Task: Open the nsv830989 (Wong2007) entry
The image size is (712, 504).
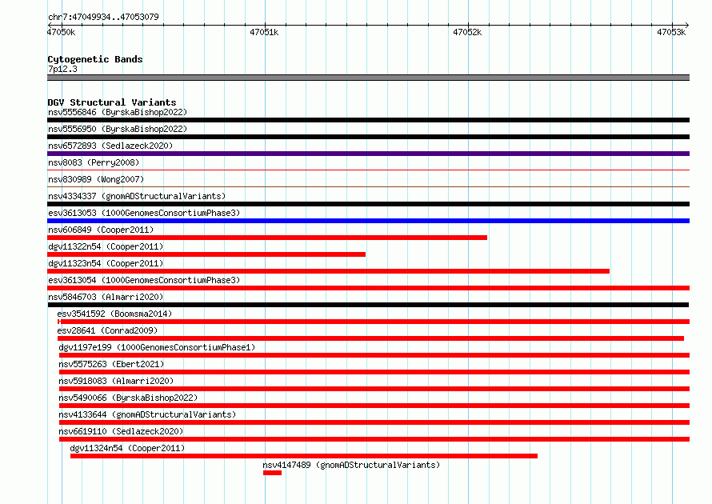Action: [x=96, y=179]
